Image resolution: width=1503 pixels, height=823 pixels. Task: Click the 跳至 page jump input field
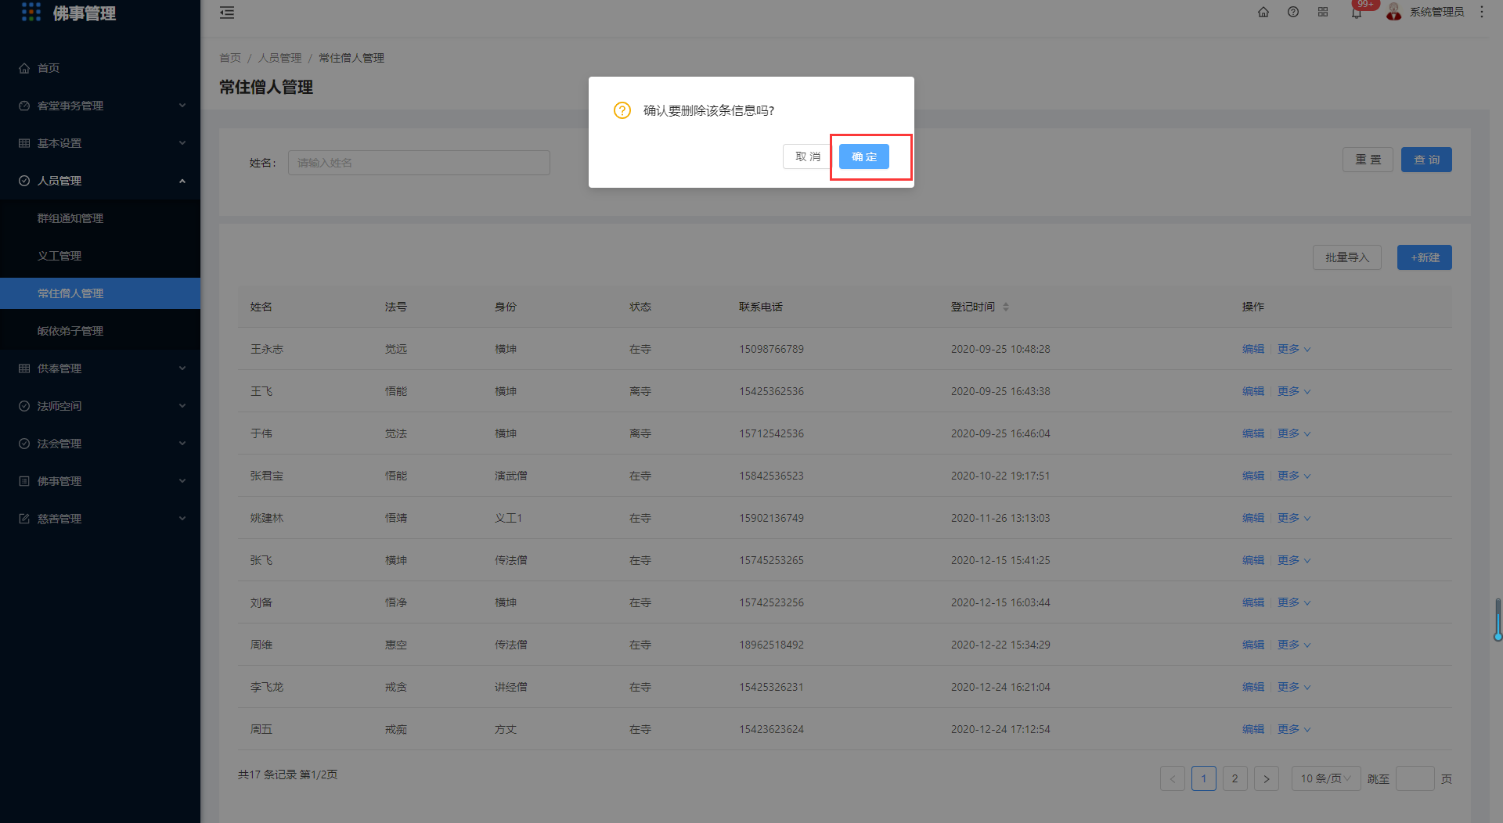click(1415, 778)
